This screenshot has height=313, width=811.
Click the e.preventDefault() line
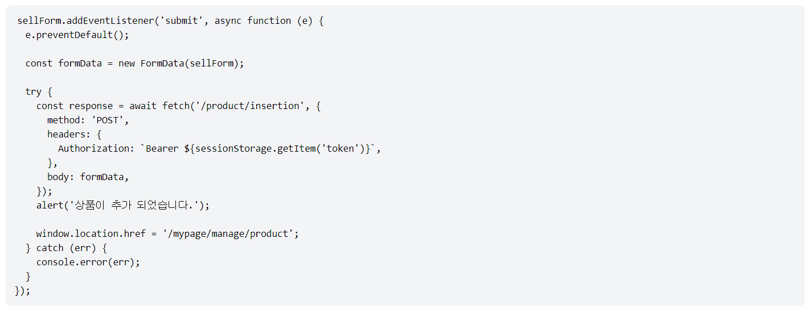[x=77, y=35]
